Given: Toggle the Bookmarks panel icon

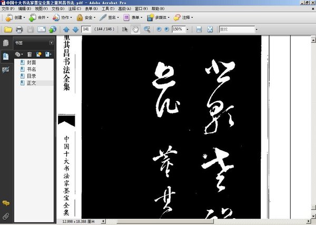Looking at the screenshot, I should (x=6, y=56).
